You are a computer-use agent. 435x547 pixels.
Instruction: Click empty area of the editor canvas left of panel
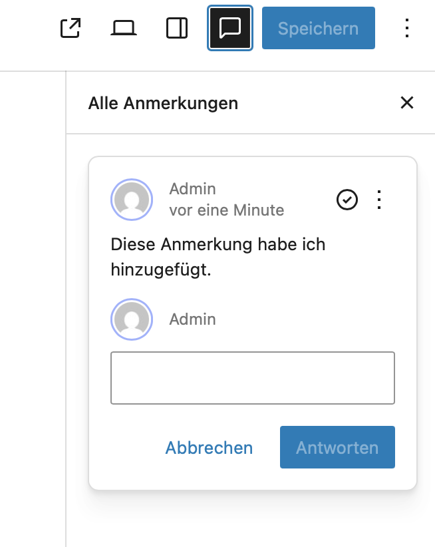[32, 299]
